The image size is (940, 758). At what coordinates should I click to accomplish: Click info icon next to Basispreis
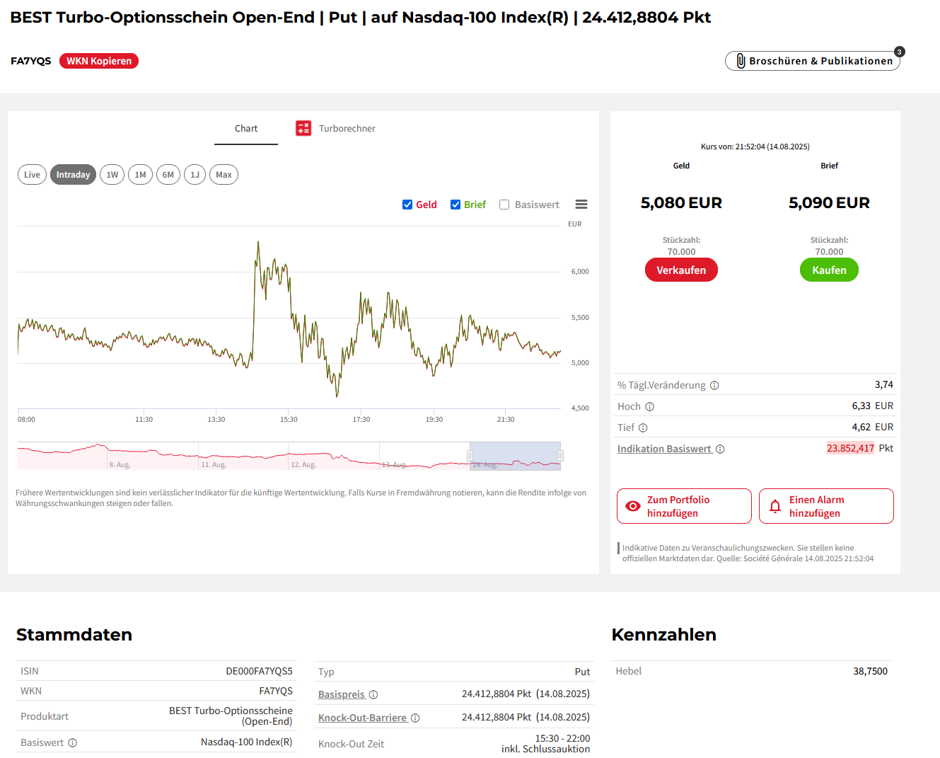(x=373, y=695)
